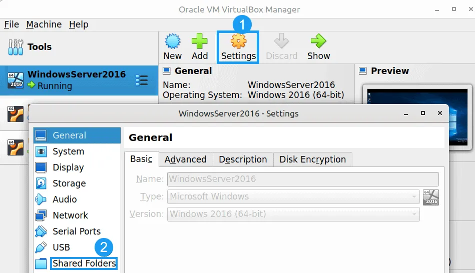The width and height of the screenshot is (475, 273).
Task: Select the second VM icon in the machine list
Action: pyautogui.click(x=16, y=114)
